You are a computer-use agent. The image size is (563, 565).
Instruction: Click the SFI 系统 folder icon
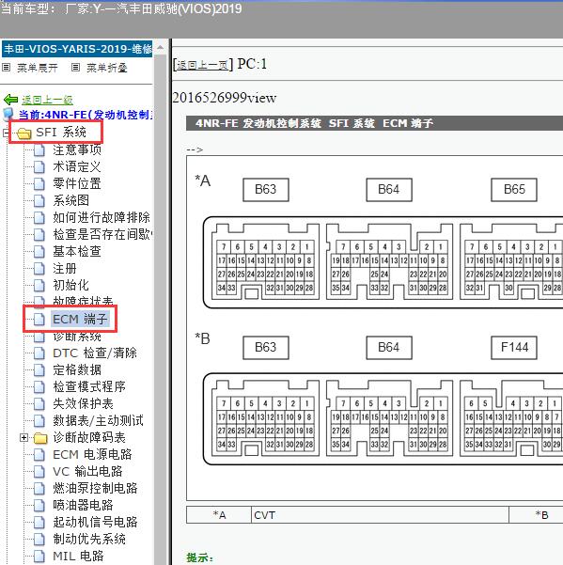pyautogui.click(x=24, y=133)
